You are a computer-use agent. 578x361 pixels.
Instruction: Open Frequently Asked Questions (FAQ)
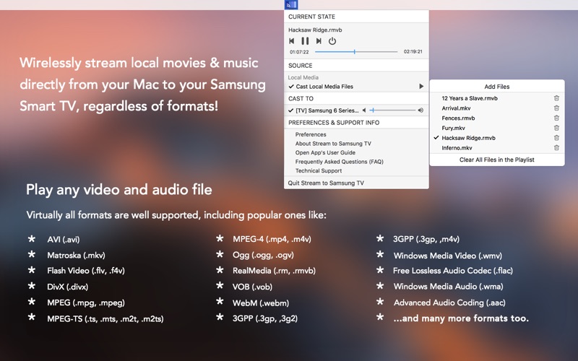coord(339,162)
